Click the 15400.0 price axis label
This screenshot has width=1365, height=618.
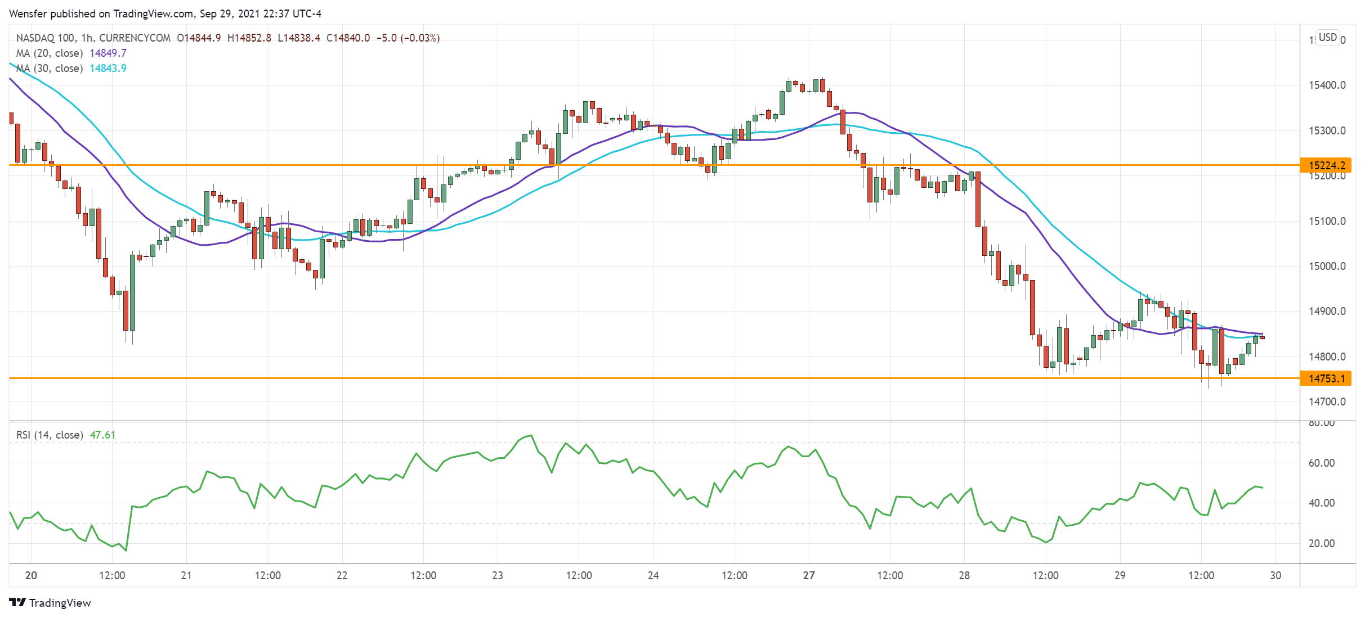[1327, 85]
